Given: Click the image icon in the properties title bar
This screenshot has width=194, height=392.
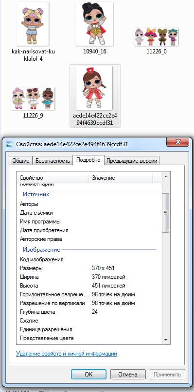Looking at the screenshot, I should coord(10,144).
